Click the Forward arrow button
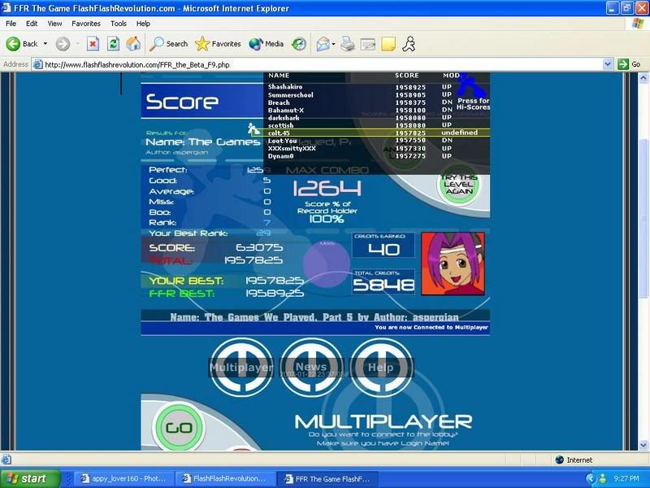Image resolution: width=650 pixels, height=488 pixels. 63,44
